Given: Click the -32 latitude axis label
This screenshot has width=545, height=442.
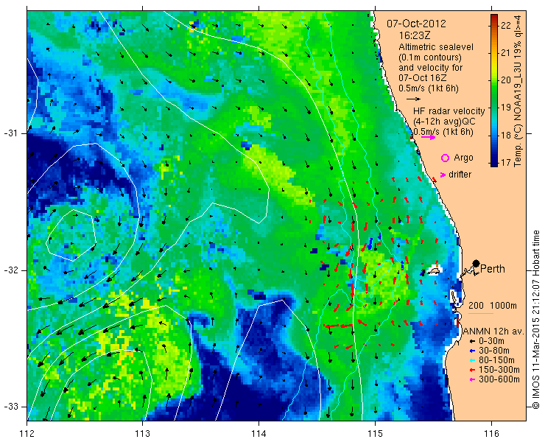Looking at the screenshot, I should click(x=10, y=270).
